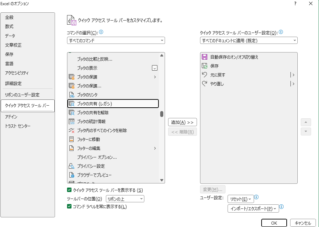Select the ブックの統計情報 icon
This screenshot has width=319, height=227.
(x=71, y=121)
